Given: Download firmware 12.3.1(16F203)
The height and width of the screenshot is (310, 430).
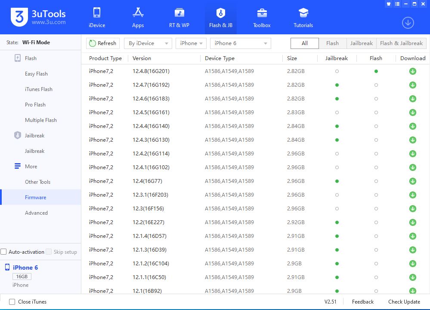Looking at the screenshot, I should (412, 195).
